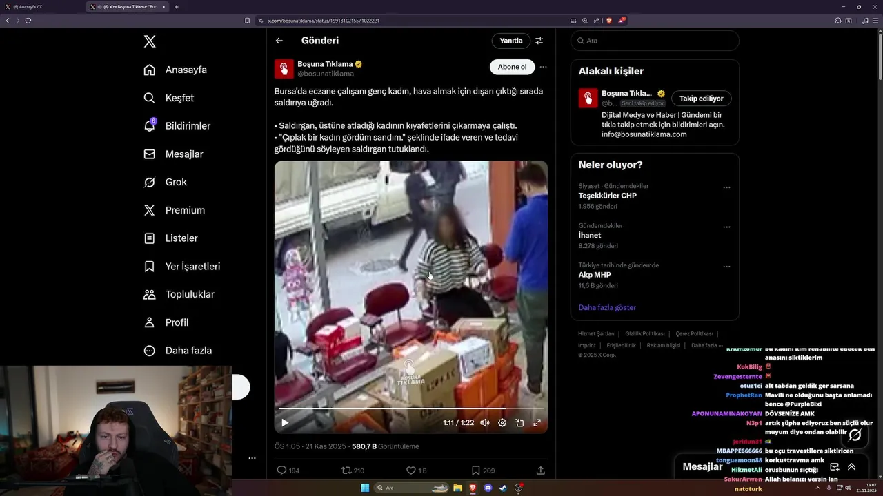Reload the page in browser
Viewport: 883px width, 496px height.
(x=28, y=21)
